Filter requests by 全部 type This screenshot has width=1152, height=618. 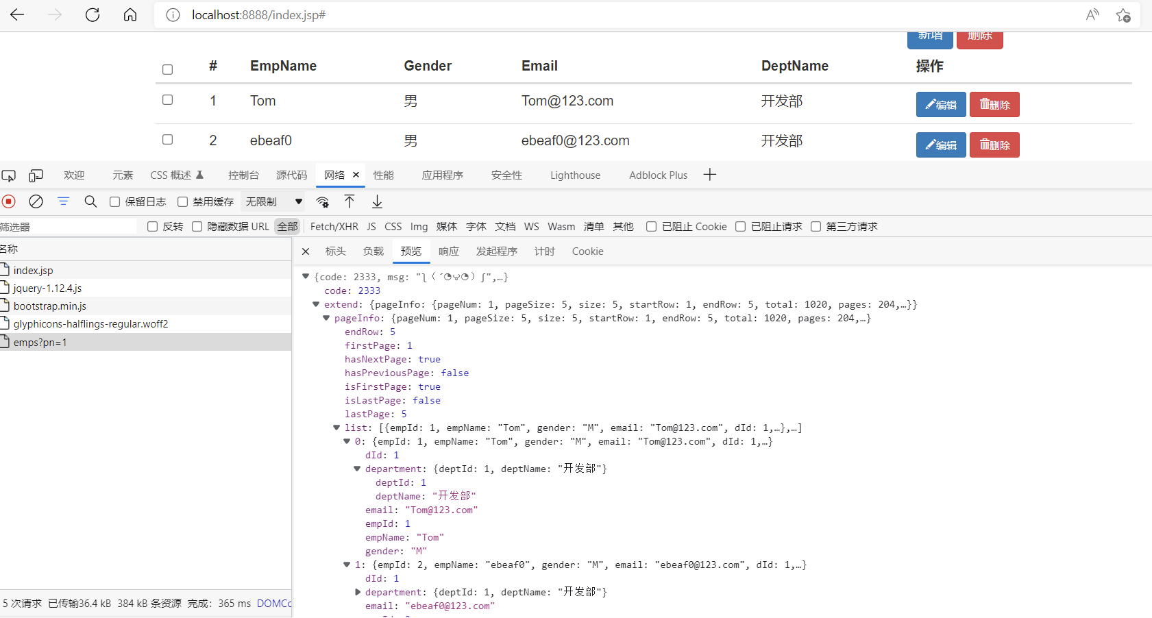[287, 226]
